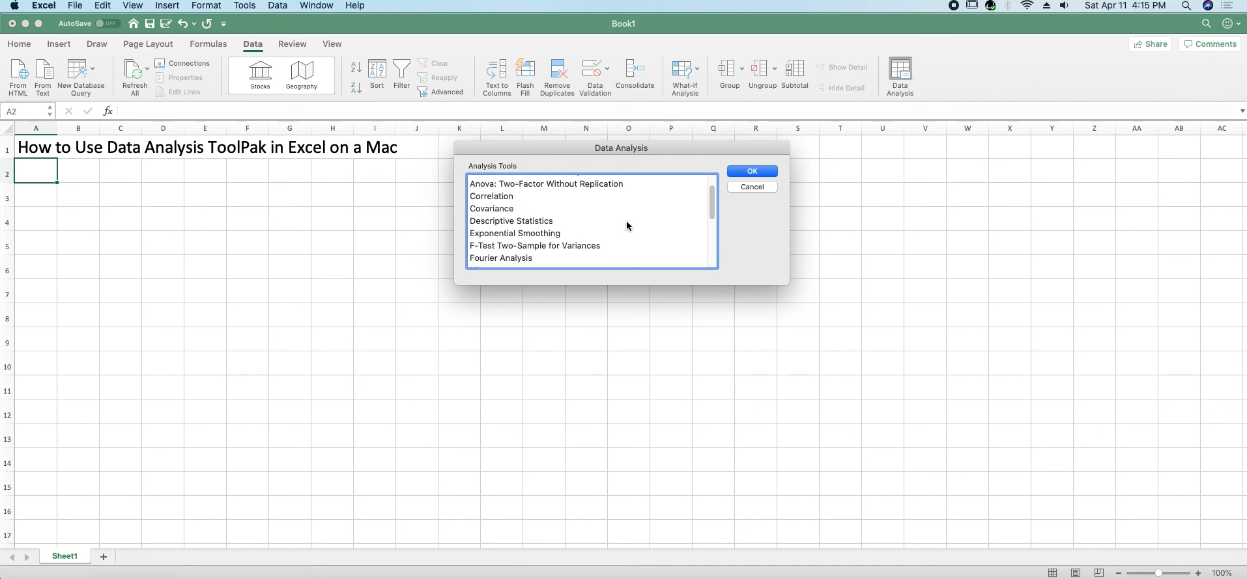Run Flash Fill
The width and height of the screenshot is (1247, 579).
point(525,77)
